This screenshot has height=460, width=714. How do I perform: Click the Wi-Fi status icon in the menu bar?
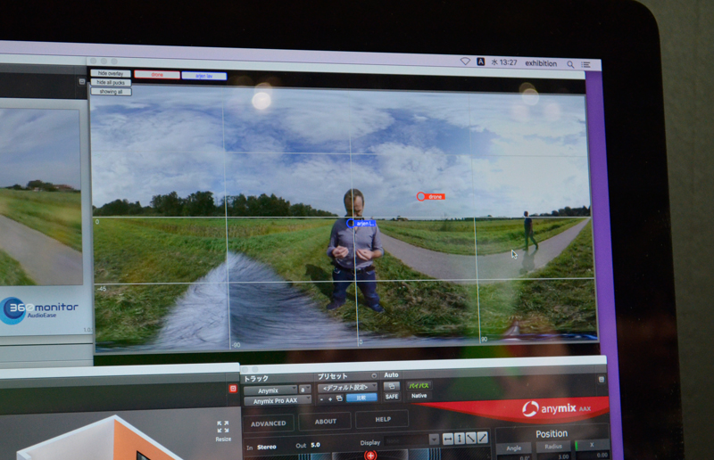(465, 61)
